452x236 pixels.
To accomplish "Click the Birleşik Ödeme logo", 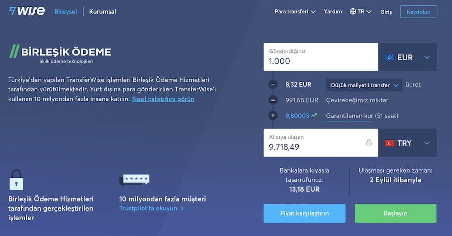I will click(x=60, y=54).
